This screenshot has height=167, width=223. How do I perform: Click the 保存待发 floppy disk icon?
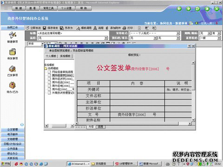click(45, 28)
